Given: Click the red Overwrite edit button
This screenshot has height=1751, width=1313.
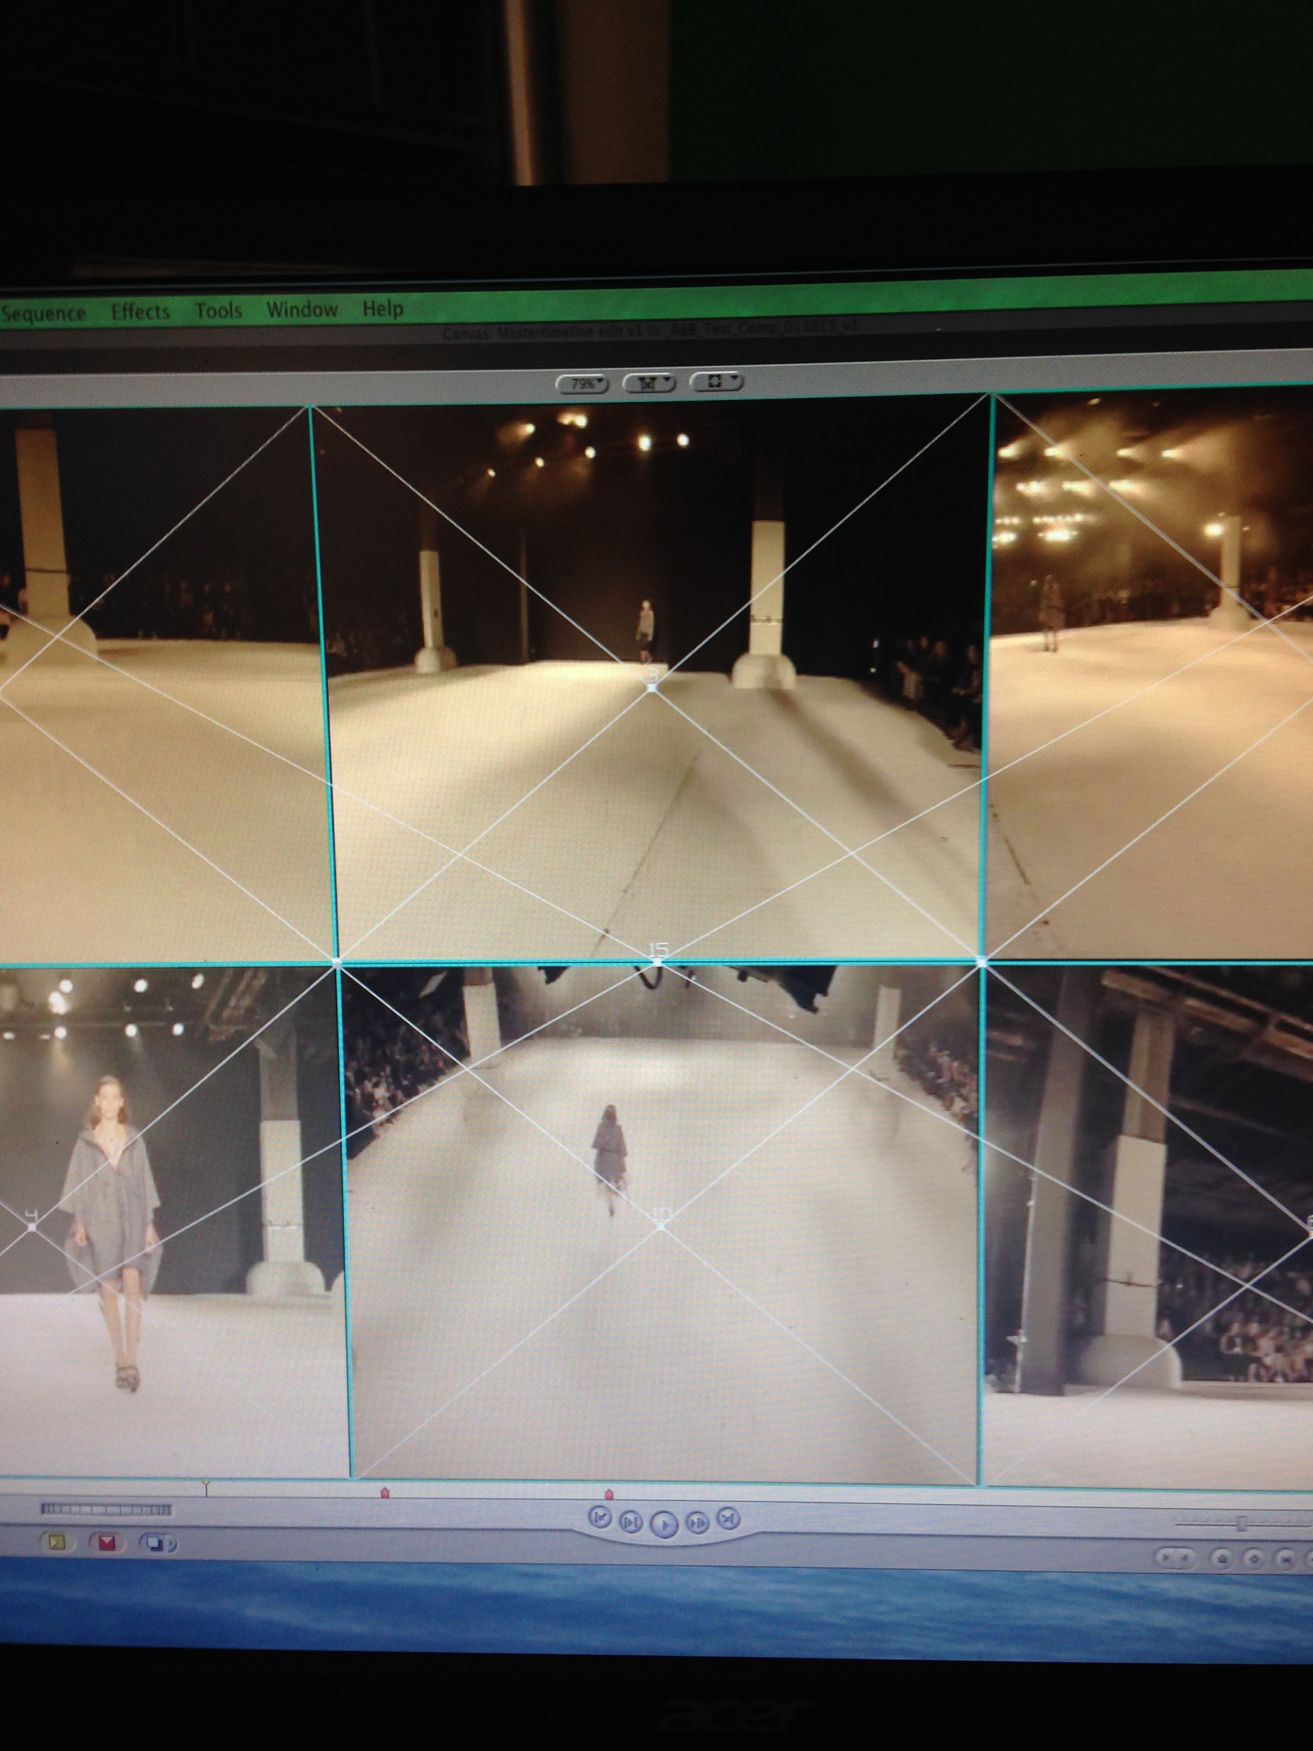Looking at the screenshot, I should click(x=107, y=1543).
